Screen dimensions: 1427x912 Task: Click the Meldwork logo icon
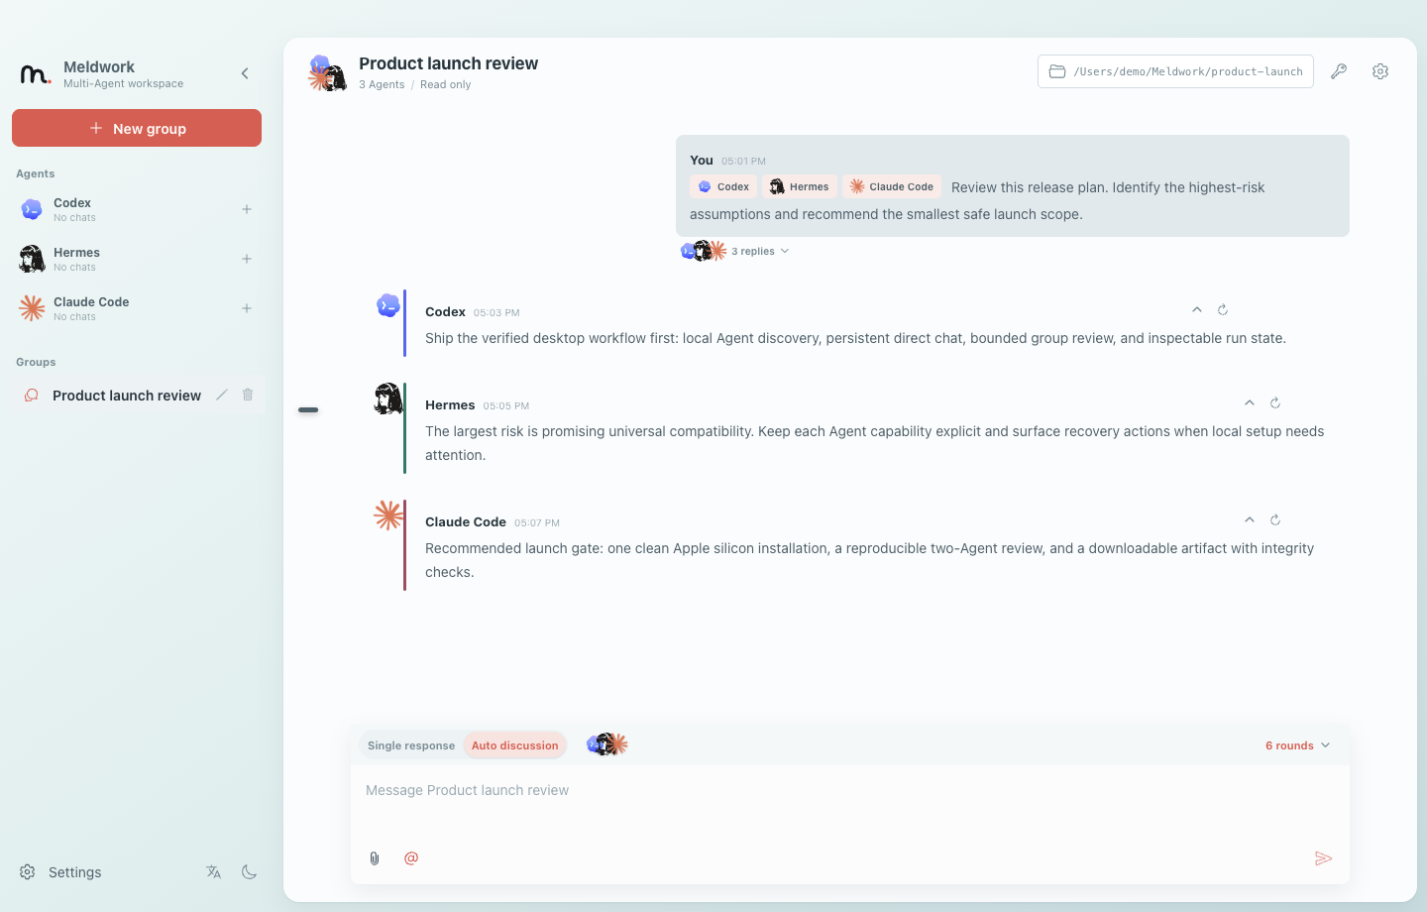point(35,74)
